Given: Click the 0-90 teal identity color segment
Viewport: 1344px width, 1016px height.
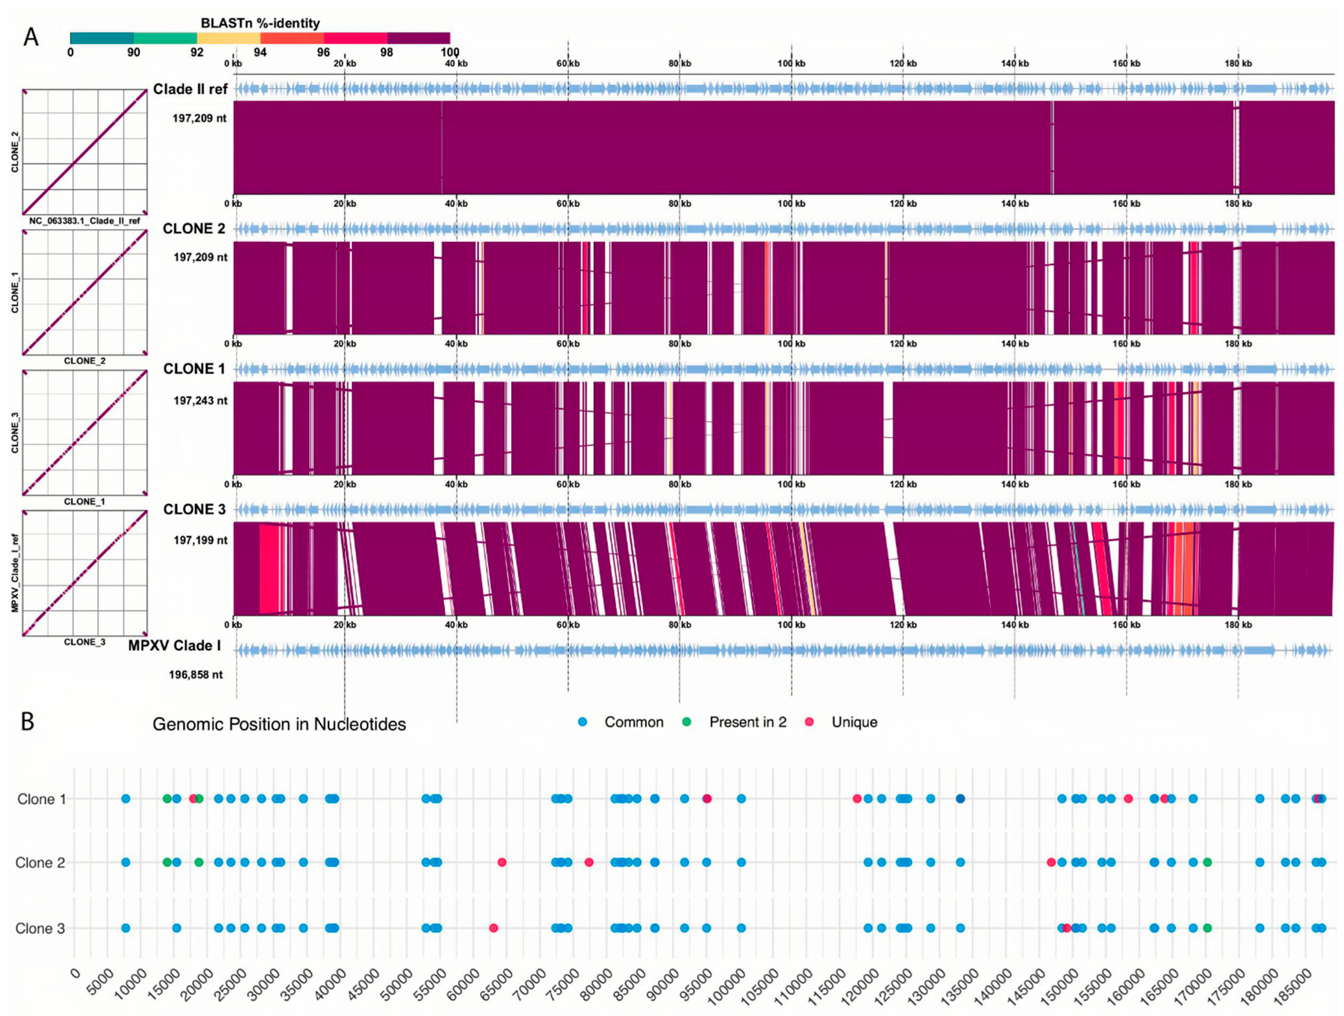Looking at the screenshot, I should tap(101, 38).
